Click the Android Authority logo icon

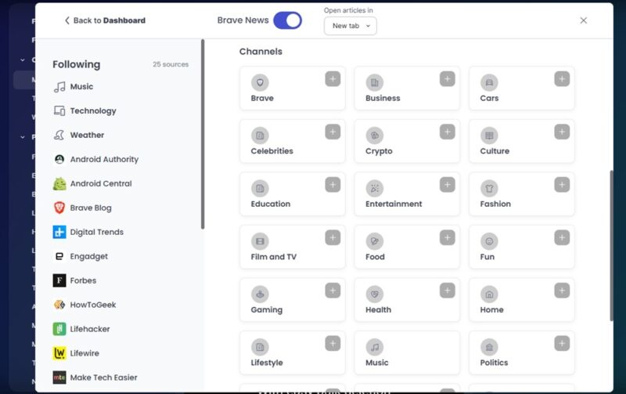(x=59, y=159)
